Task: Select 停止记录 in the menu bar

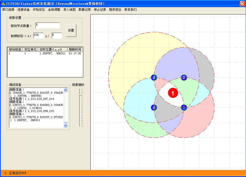Action: (x=100, y=10)
